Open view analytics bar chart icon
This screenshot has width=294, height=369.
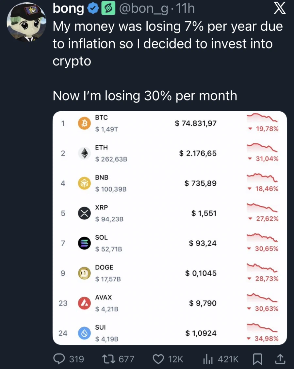pos(208,359)
